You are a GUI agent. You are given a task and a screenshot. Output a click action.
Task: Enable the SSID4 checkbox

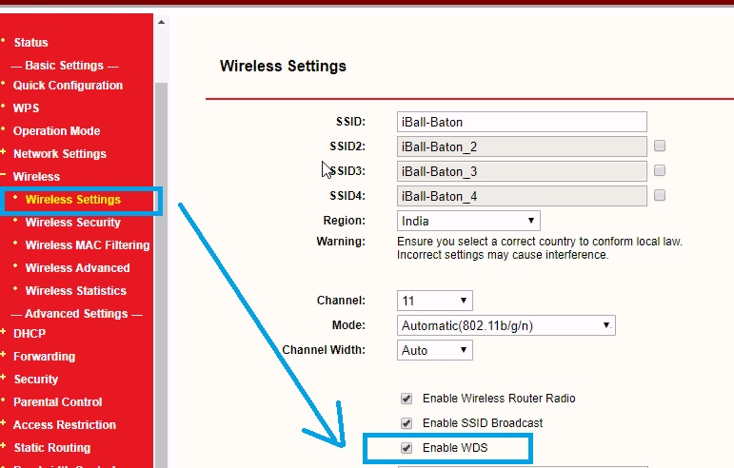(660, 196)
